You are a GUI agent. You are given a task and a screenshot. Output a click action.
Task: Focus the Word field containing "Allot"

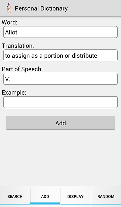[x=60, y=32]
